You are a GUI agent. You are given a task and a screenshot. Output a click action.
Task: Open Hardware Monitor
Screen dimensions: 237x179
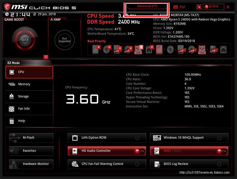(x=31, y=164)
